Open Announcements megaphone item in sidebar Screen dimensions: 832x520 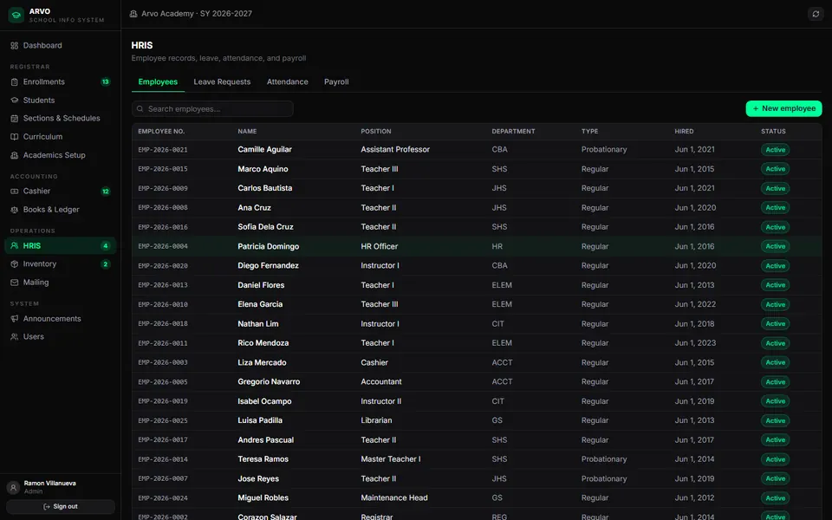(60, 319)
